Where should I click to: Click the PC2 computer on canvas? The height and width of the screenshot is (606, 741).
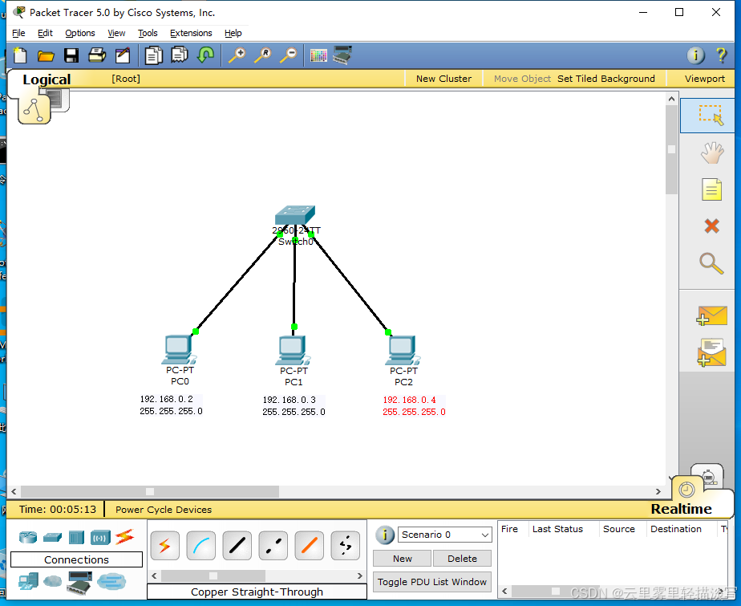[402, 350]
